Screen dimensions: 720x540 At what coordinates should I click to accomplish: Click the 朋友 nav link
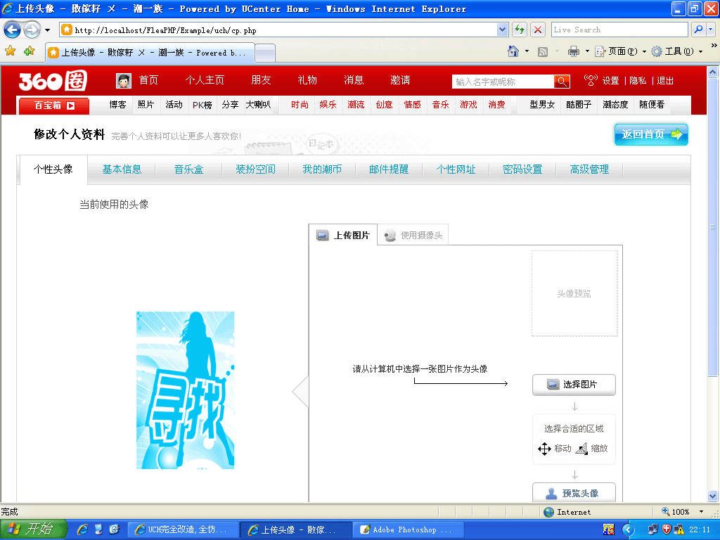coord(261,80)
